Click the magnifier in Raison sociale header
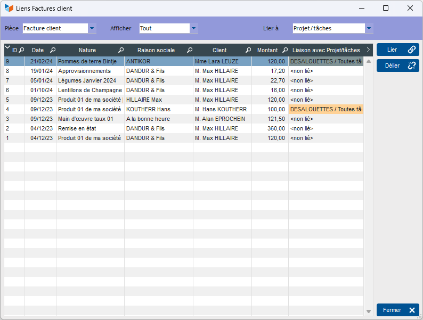The image size is (423, 320). (x=190, y=50)
